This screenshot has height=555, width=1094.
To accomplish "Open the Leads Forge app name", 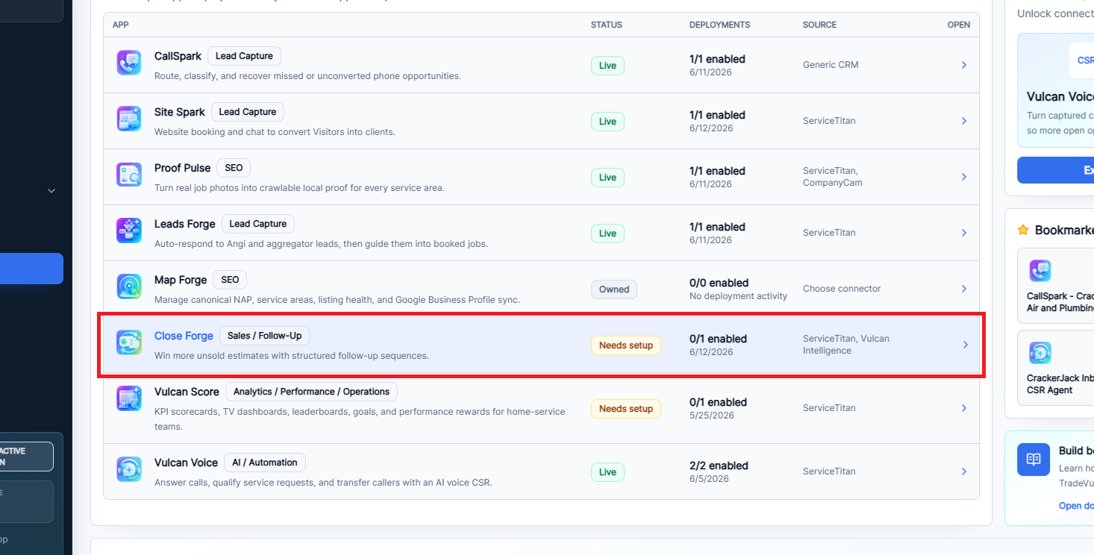I will 184,224.
